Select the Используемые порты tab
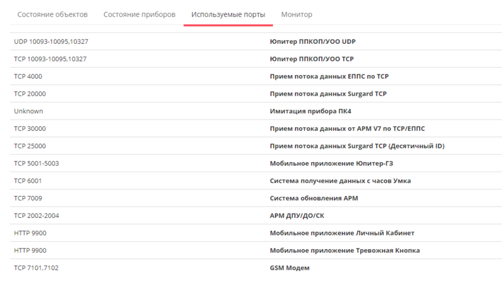 (x=228, y=14)
